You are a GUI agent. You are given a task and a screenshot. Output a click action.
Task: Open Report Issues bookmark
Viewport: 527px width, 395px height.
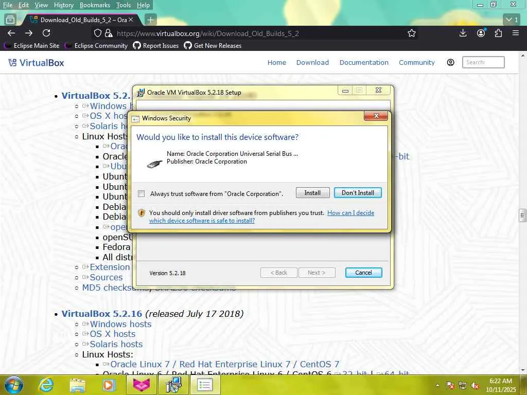(156, 46)
